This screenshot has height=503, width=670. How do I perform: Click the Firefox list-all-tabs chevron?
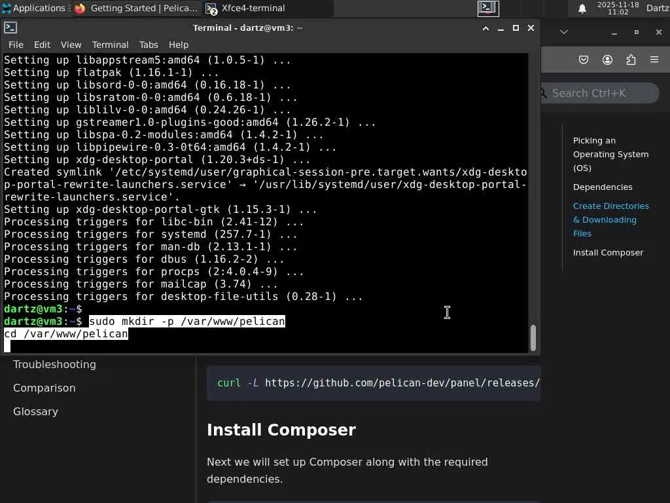(x=564, y=32)
